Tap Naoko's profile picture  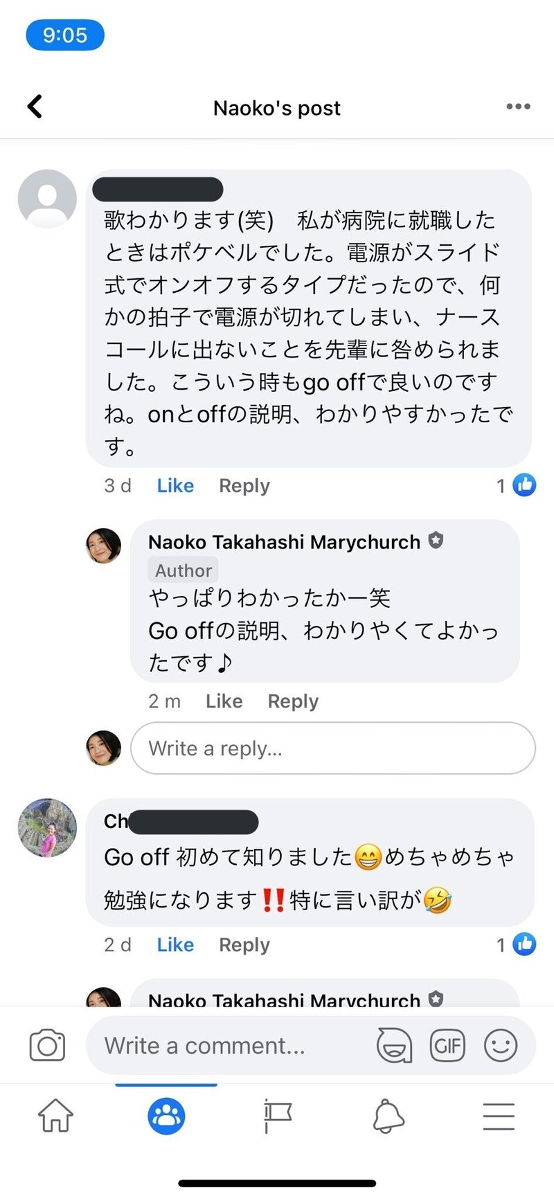coord(102,545)
